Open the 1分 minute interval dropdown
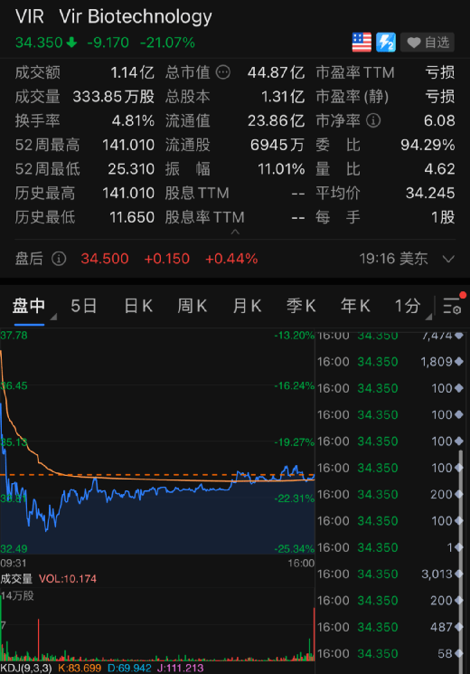 pyautogui.click(x=412, y=307)
